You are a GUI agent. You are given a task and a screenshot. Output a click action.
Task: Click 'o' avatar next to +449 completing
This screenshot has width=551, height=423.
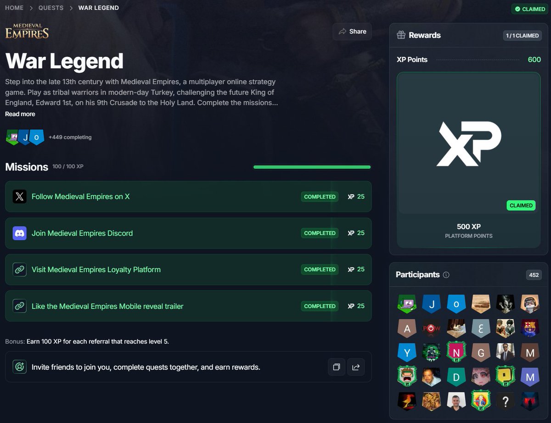(37, 137)
